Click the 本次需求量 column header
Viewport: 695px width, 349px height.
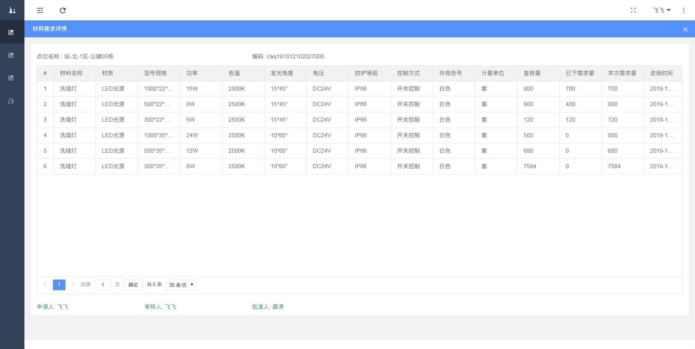tap(623, 73)
